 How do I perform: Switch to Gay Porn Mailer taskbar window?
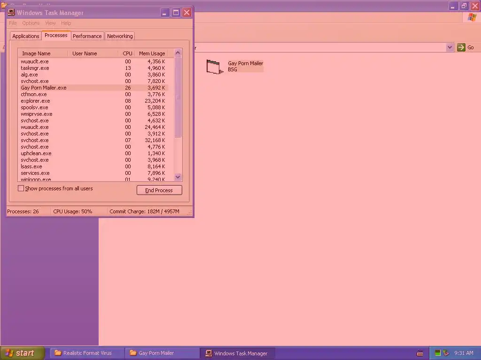[162, 353]
